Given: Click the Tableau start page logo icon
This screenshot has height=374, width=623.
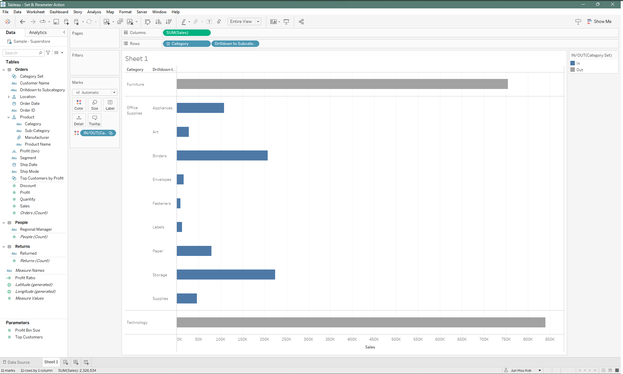Looking at the screenshot, I should tap(7, 22).
